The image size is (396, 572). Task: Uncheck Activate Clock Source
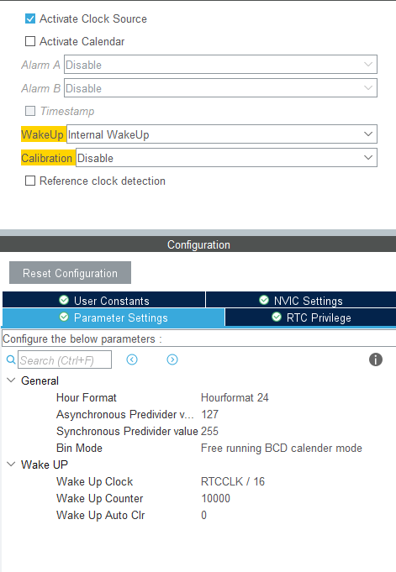point(30,18)
